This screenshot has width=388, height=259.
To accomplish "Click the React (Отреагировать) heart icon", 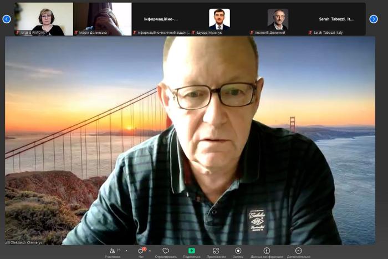I will click(166, 251).
